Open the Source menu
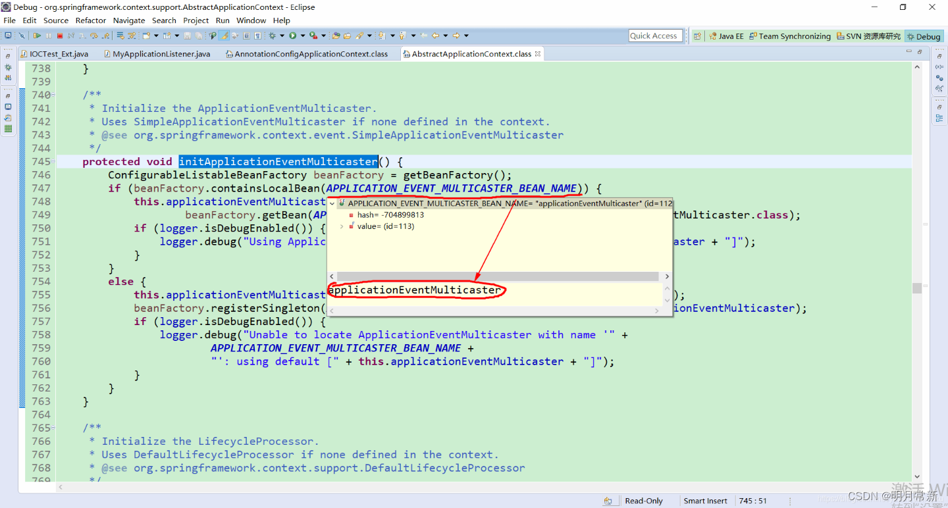This screenshot has height=508, width=948. pyautogui.click(x=56, y=20)
